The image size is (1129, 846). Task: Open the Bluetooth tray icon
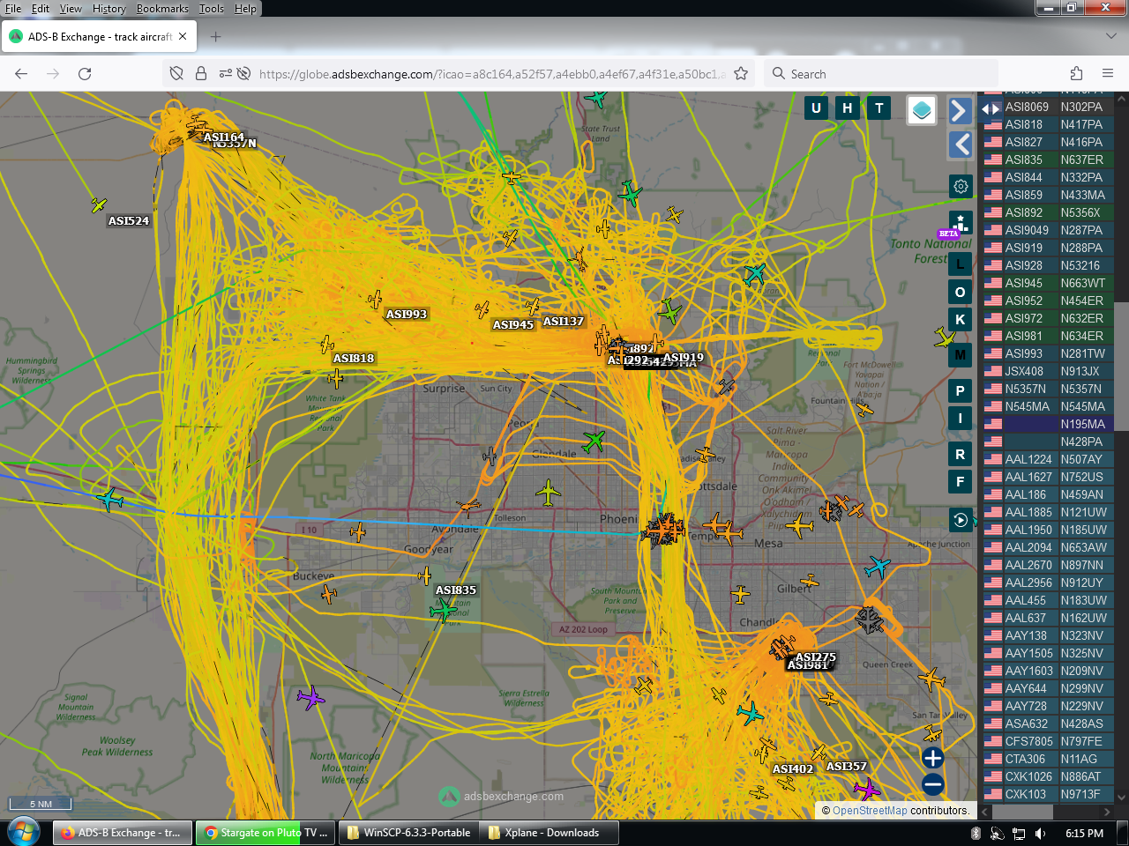(x=976, y=833)
